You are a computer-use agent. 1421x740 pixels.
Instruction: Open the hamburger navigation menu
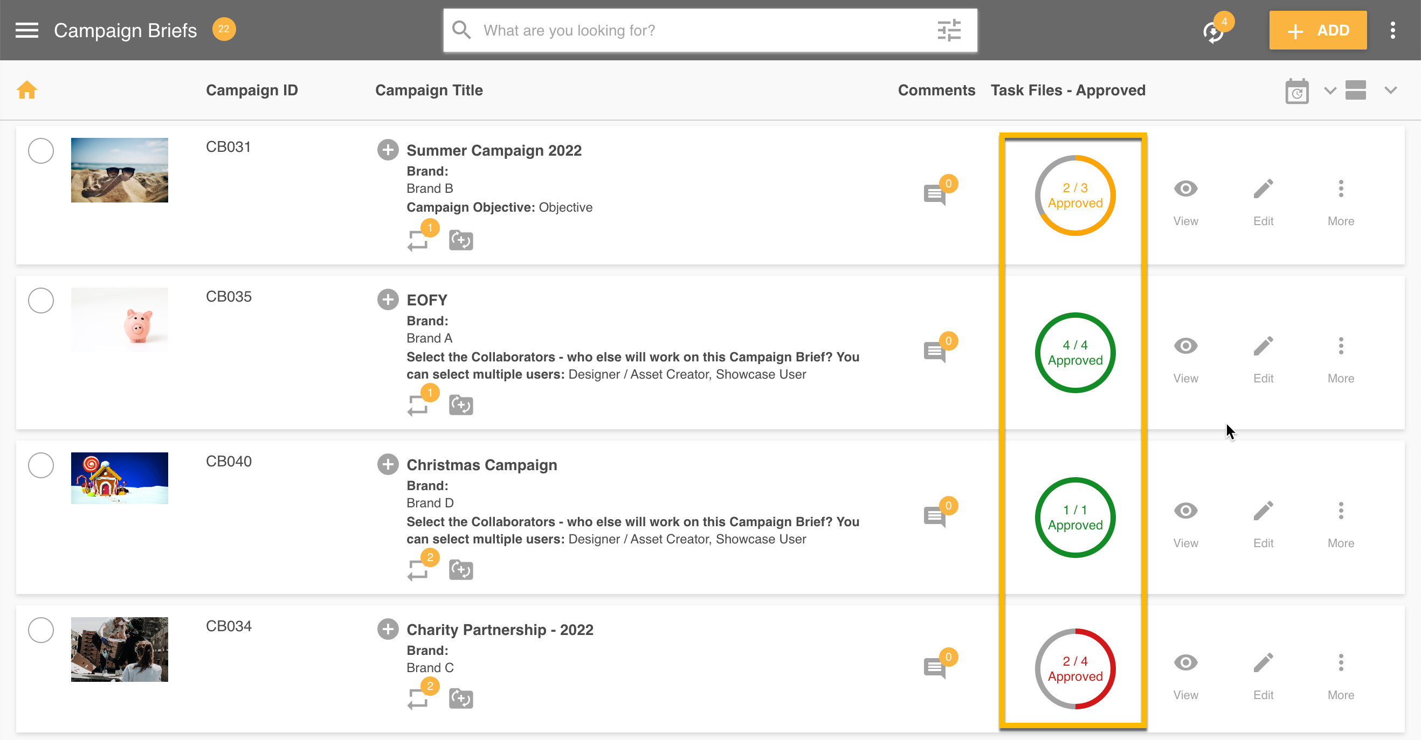26,30
